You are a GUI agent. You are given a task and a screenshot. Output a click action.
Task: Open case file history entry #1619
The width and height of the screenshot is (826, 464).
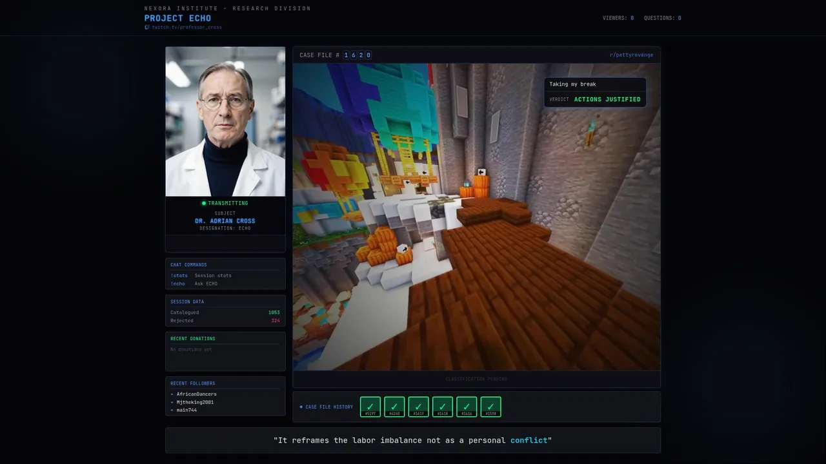click(418, 407)
